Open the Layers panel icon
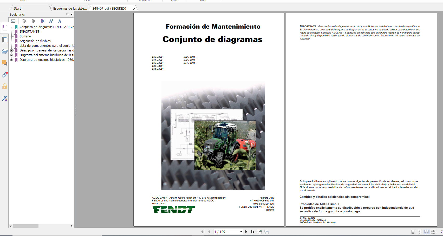The width and height of the screenshot is (443, 236). [x=4, y=51]
